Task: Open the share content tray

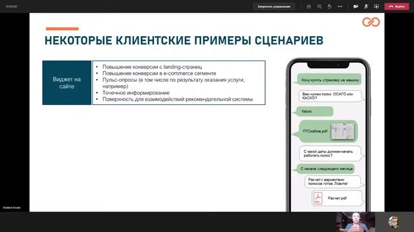Action: (376, 6)
